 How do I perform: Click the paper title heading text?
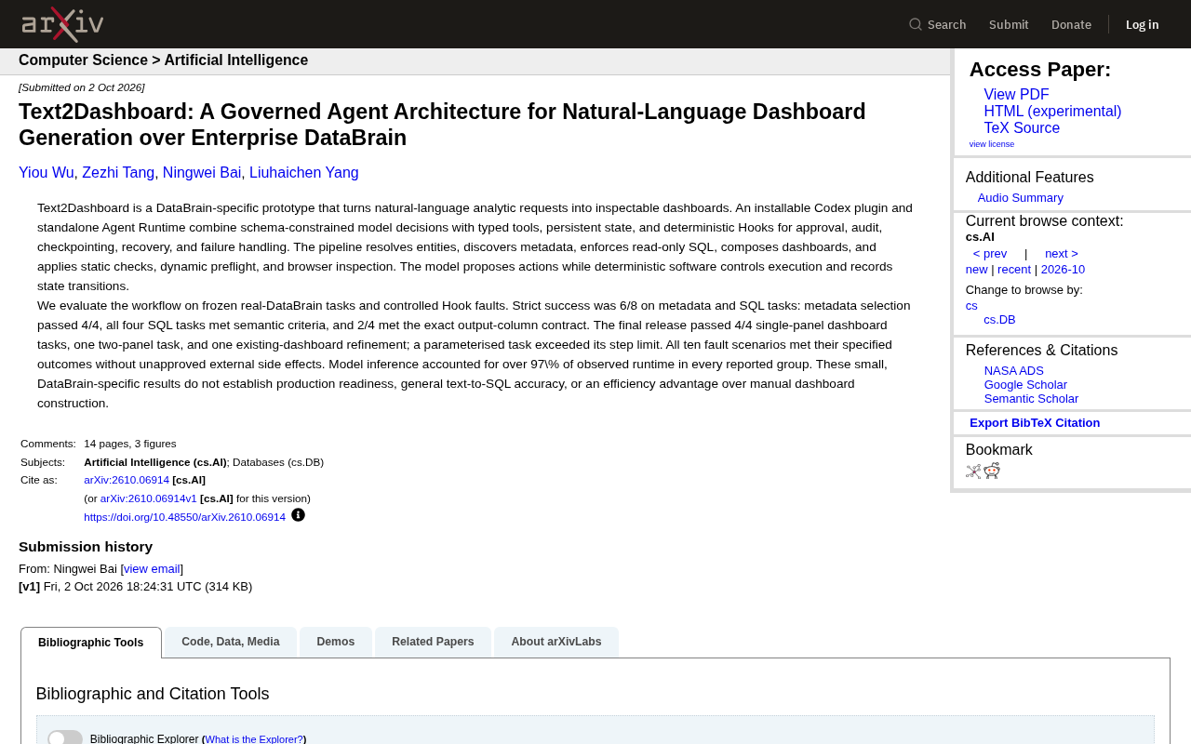pyautogui.click(x=442, y=125)
